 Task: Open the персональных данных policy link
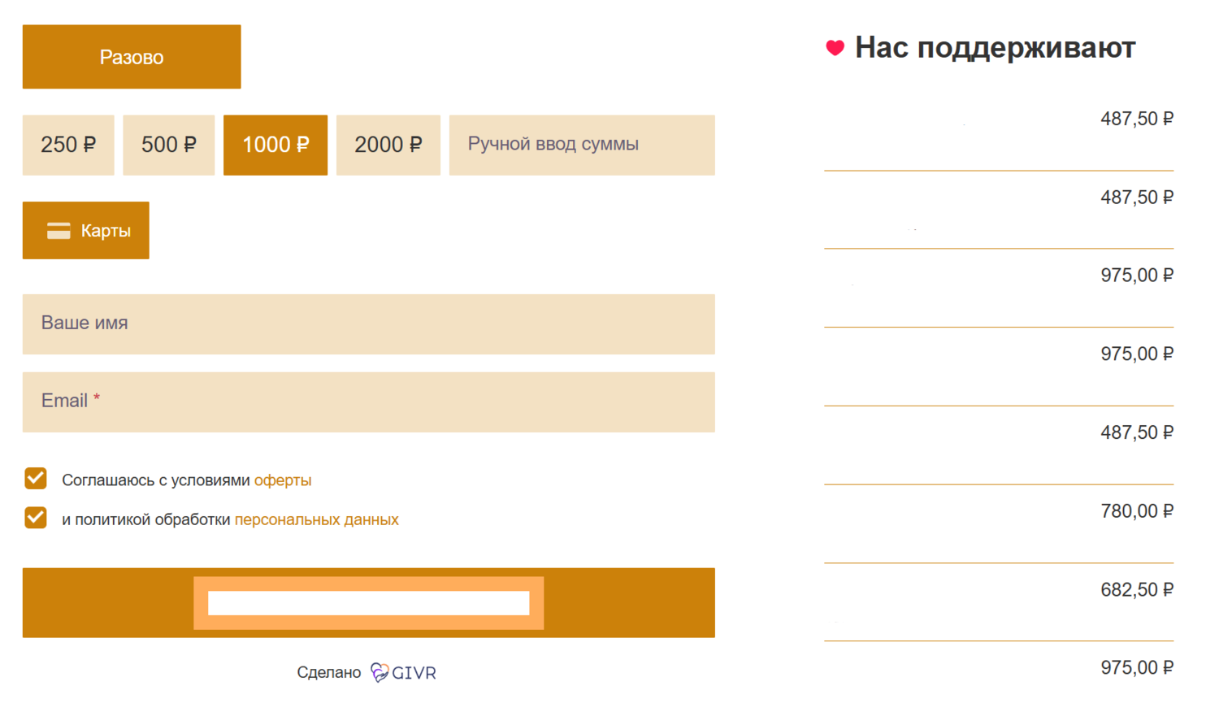[x=316, y=519]
